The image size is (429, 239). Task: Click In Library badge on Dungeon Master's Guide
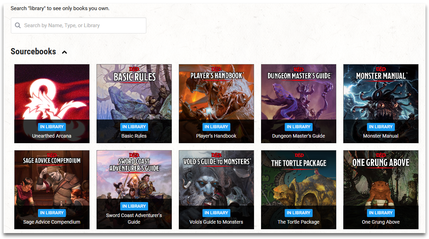pyautogui.click(x=299, y=127)
